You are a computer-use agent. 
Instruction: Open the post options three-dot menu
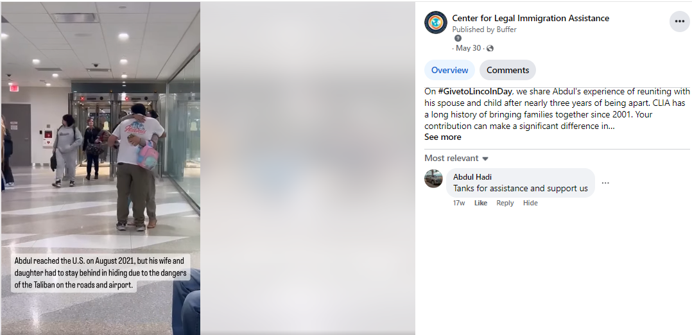click(679, 22)
